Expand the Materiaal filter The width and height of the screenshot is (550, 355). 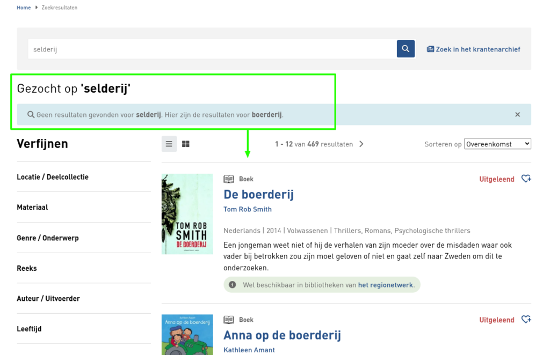32,208
